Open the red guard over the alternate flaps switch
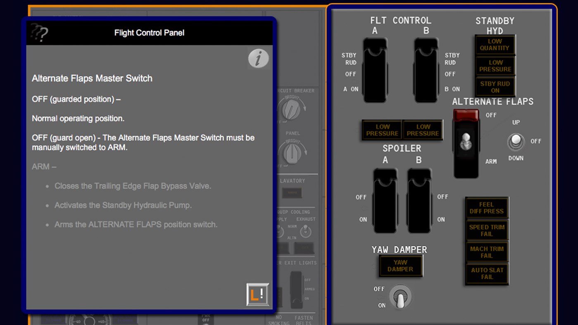The width and height of the screenshot is (578, 325). 466,115
